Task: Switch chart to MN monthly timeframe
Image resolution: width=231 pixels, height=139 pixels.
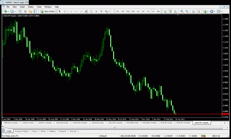Action: [158, 11]
